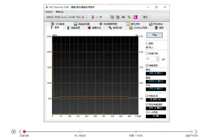Click the CPU usage 0.5% value

click(x=156, y=116)
